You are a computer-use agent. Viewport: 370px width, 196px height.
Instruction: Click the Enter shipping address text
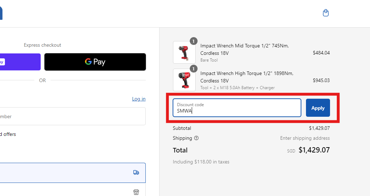tap(305, 138)
